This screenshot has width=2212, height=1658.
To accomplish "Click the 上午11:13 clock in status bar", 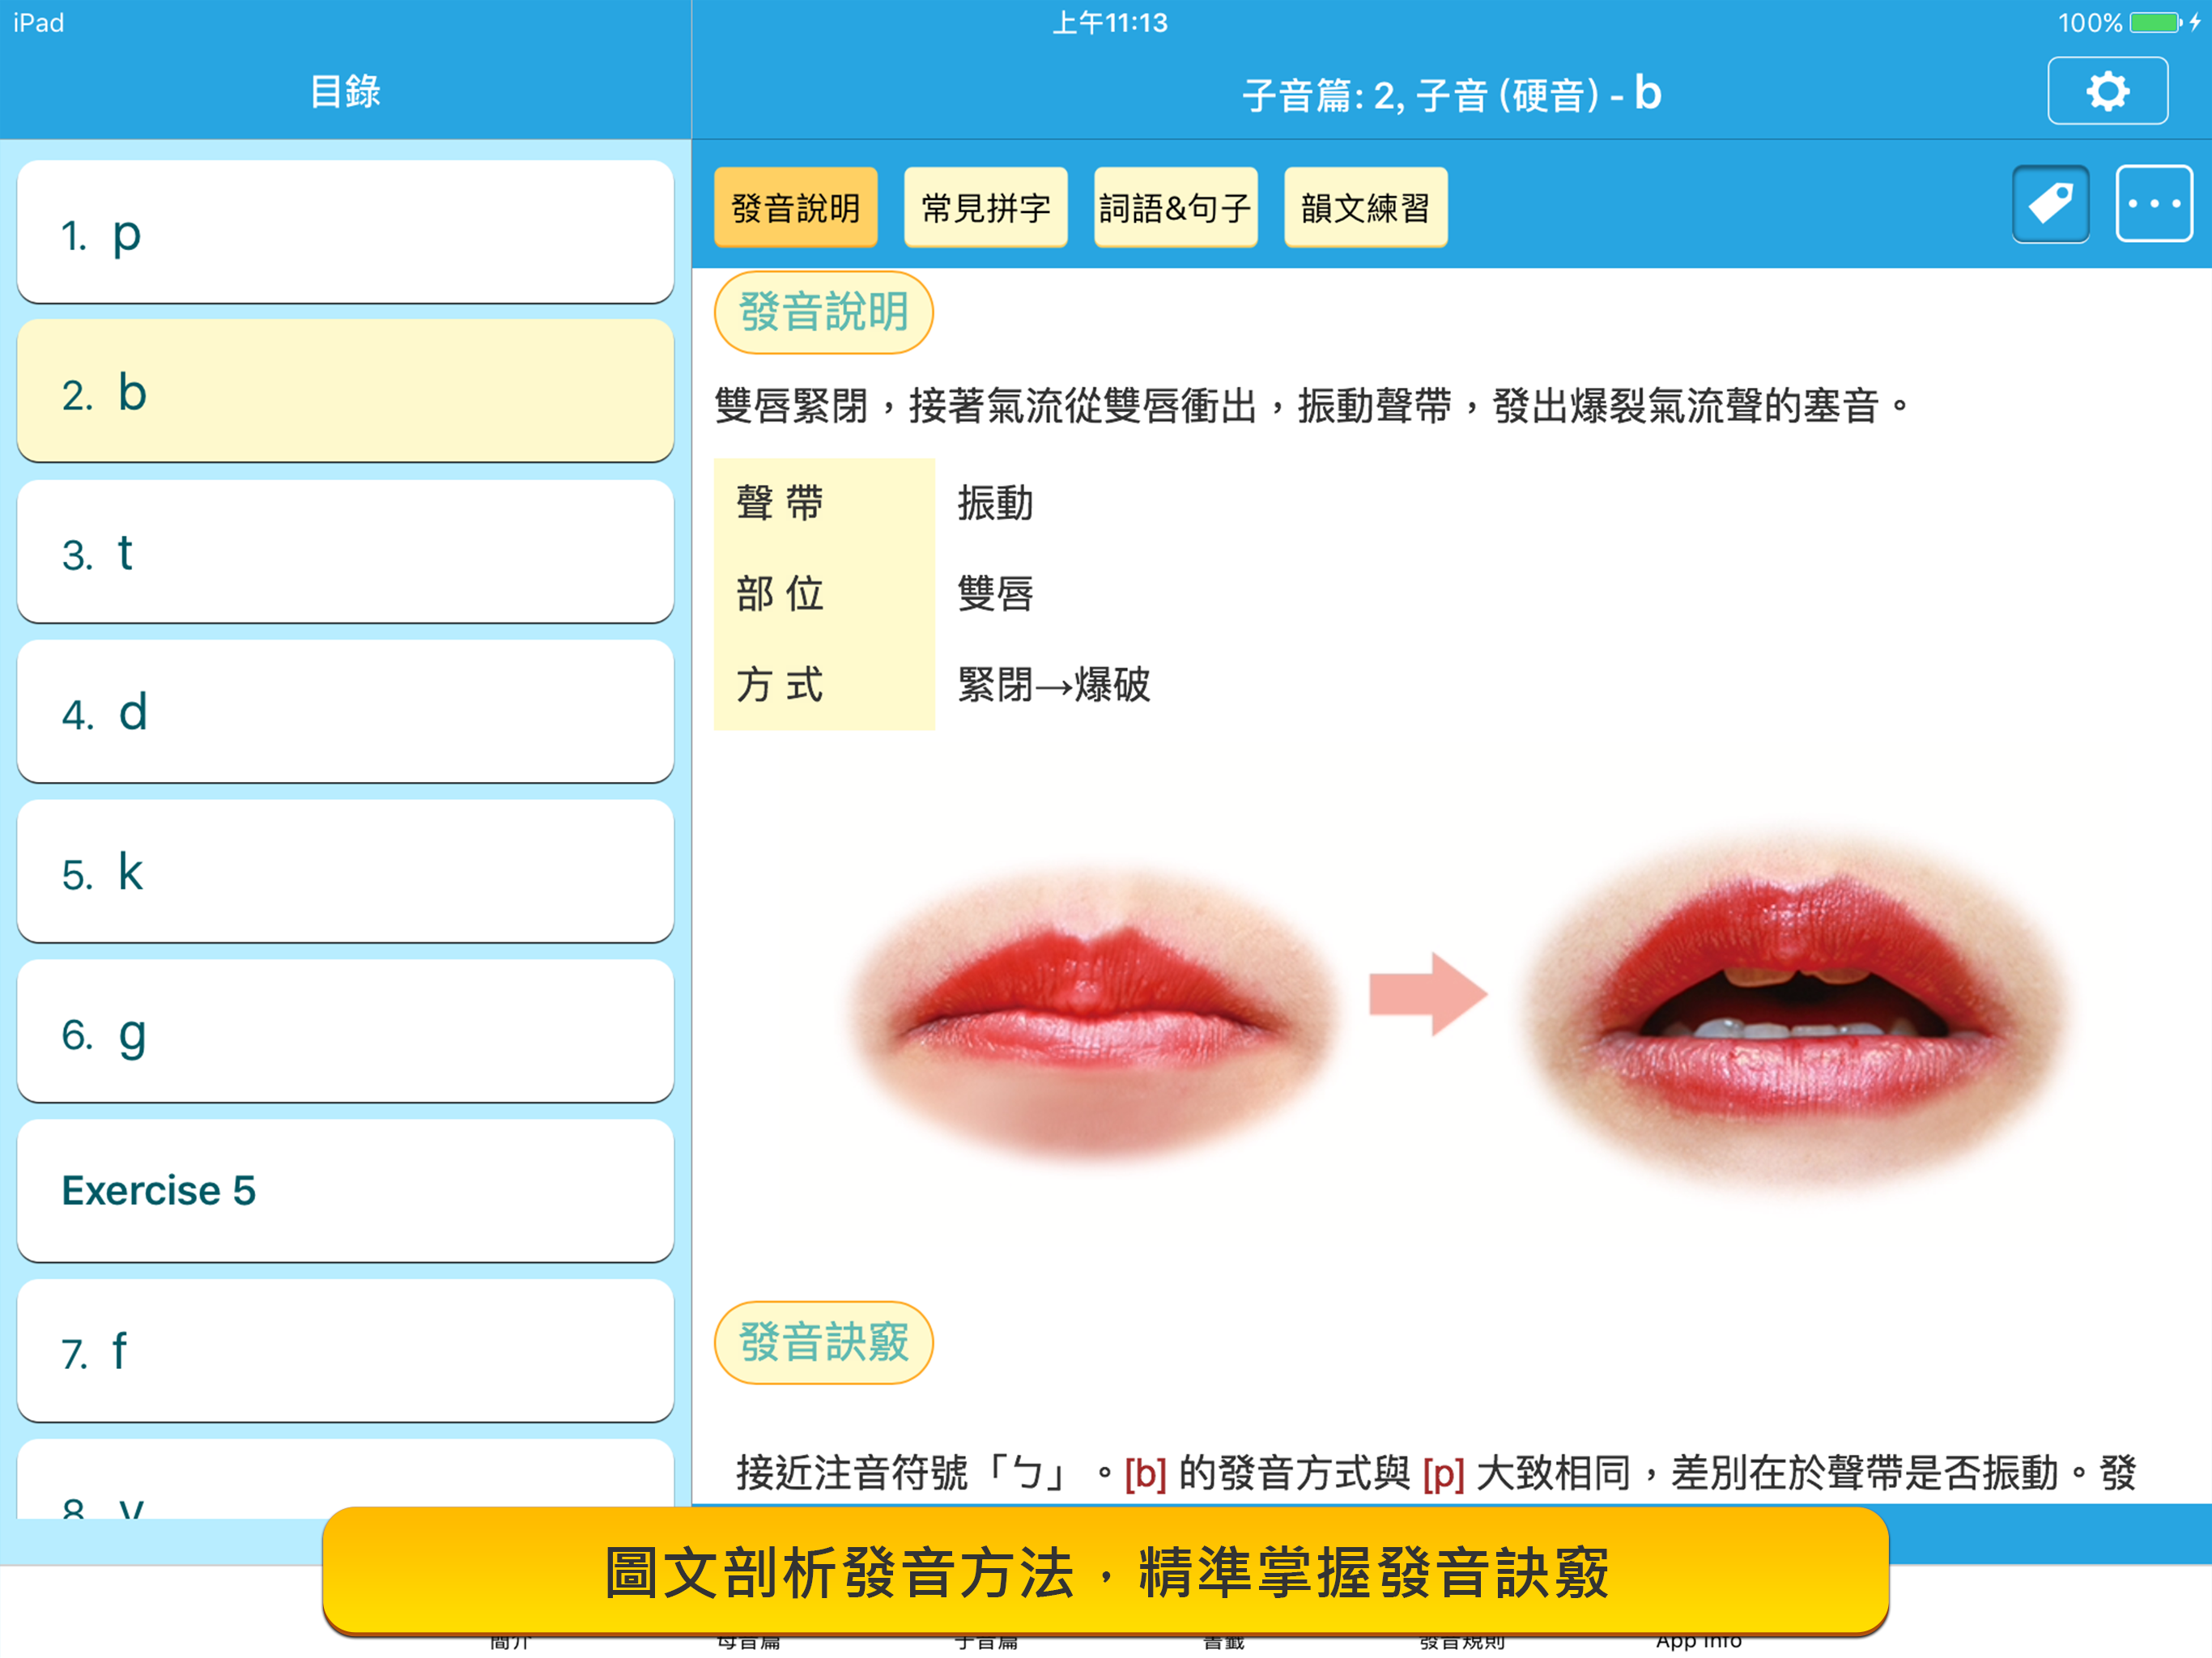I will coord(1110,22).
